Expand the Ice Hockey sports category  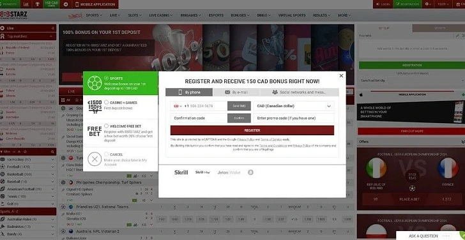28,160
